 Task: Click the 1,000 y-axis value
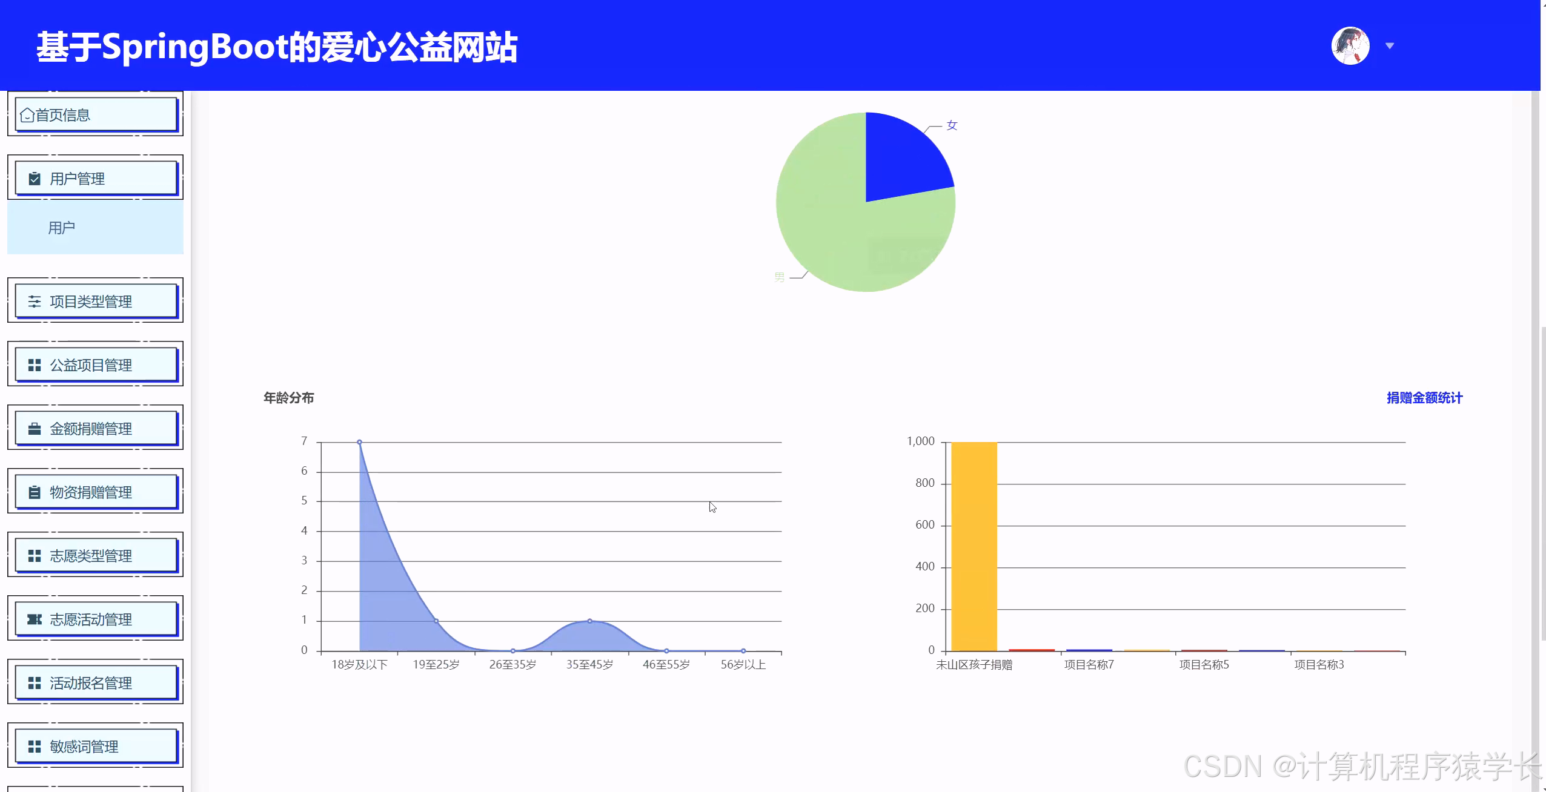pos(921,441)
